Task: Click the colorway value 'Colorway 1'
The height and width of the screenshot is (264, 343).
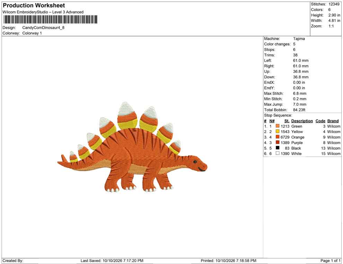Action: coord(32,33)
